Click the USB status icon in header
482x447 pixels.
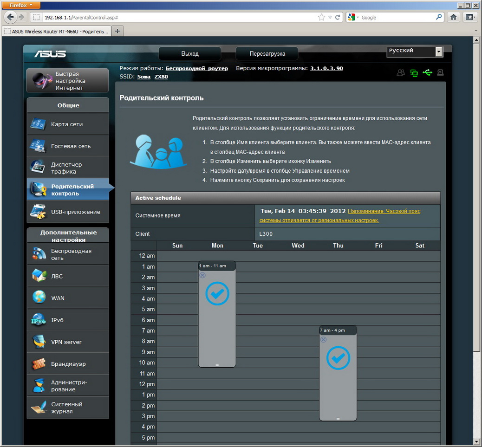(427, 73)
